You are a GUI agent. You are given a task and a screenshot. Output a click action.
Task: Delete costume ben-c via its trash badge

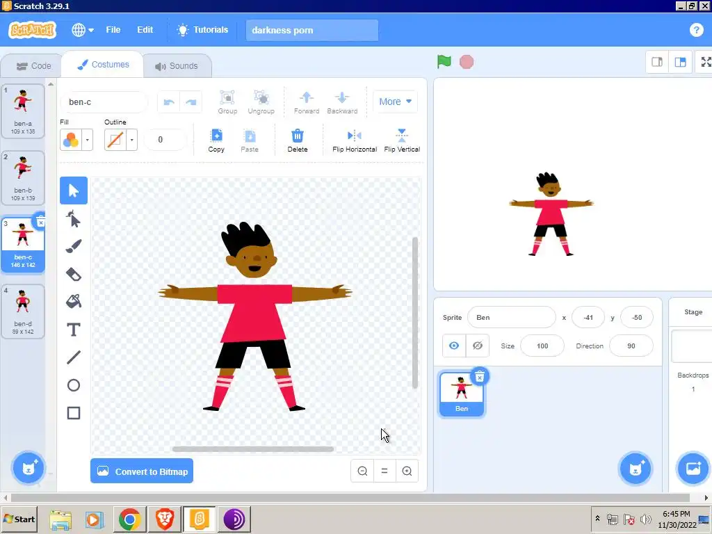pos(40,222)
